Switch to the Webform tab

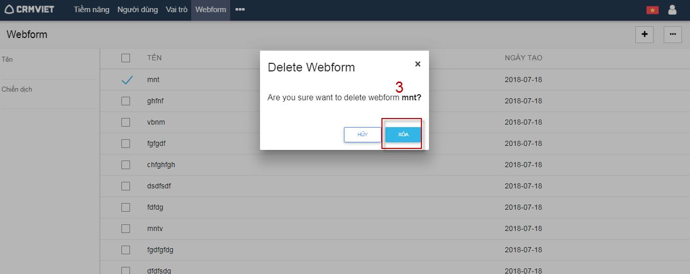pos(210,10)
